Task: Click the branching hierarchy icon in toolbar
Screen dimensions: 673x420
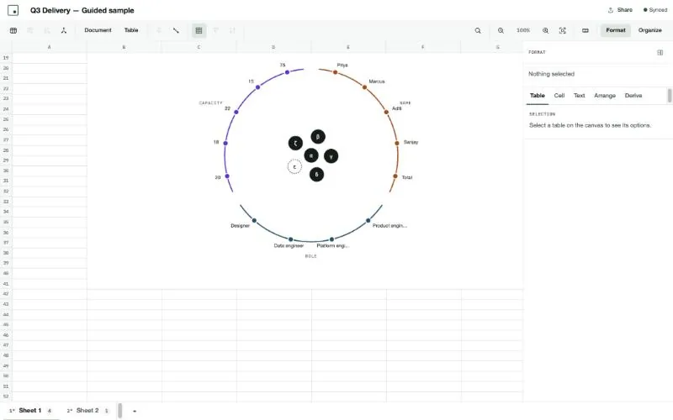Action: pyautogui.click(x=64, y=30)
